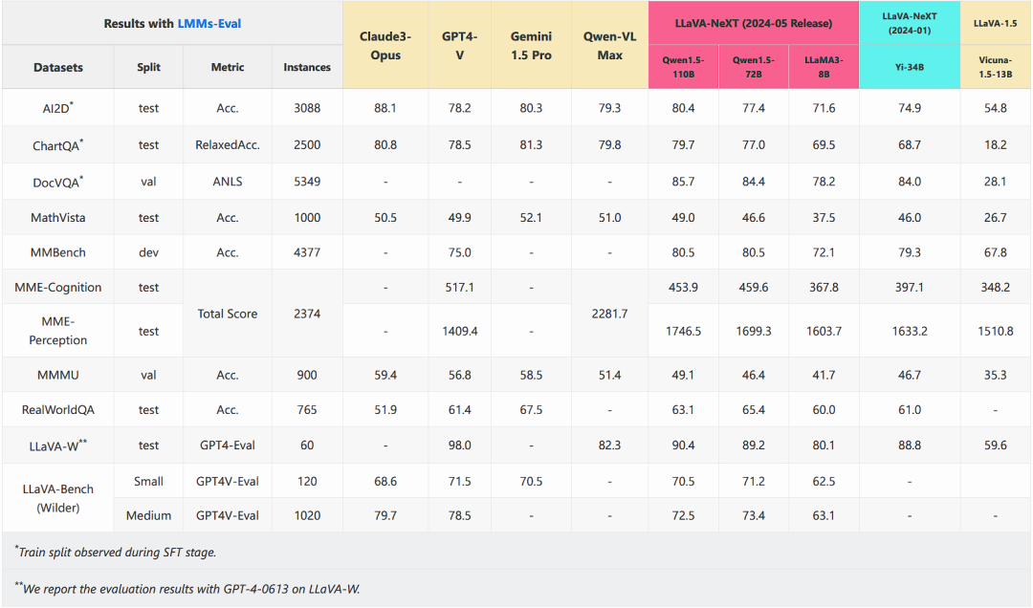Select the DocVQA dataset row label

click(x=58, y=182)
